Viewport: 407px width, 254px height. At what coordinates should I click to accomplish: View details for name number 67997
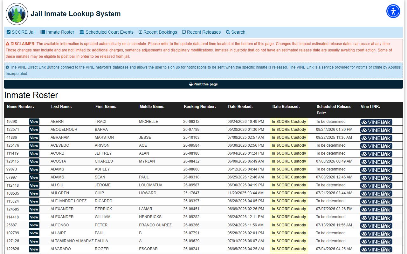coord(34,177)
